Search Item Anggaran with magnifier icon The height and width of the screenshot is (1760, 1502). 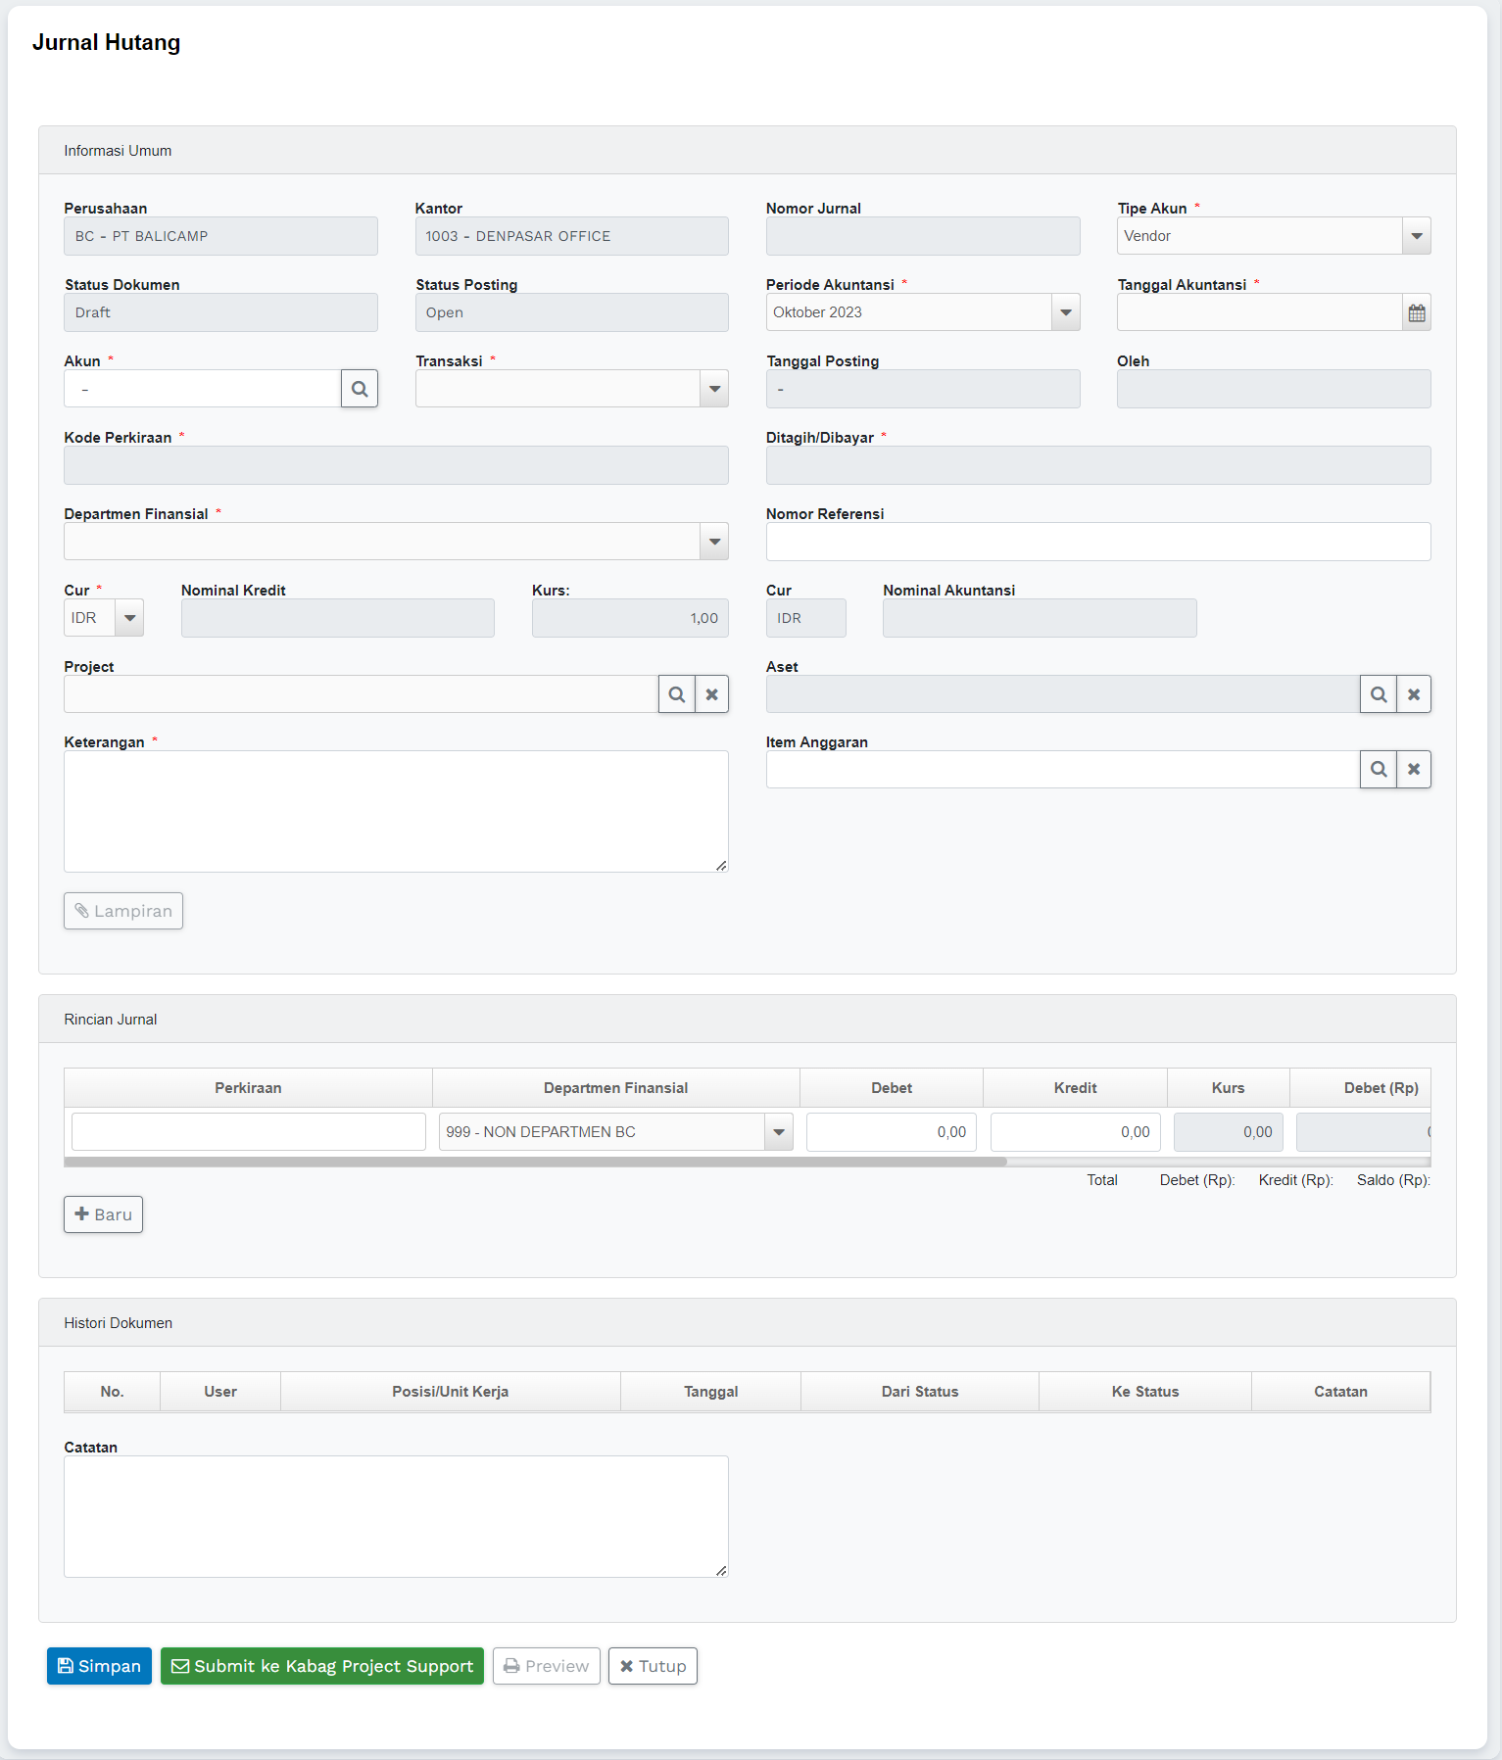pyautogui.click(x=1378, y=770)
